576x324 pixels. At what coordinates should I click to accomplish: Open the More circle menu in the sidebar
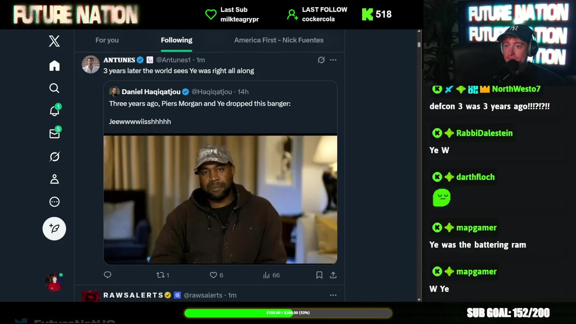[x=54, y=202]
